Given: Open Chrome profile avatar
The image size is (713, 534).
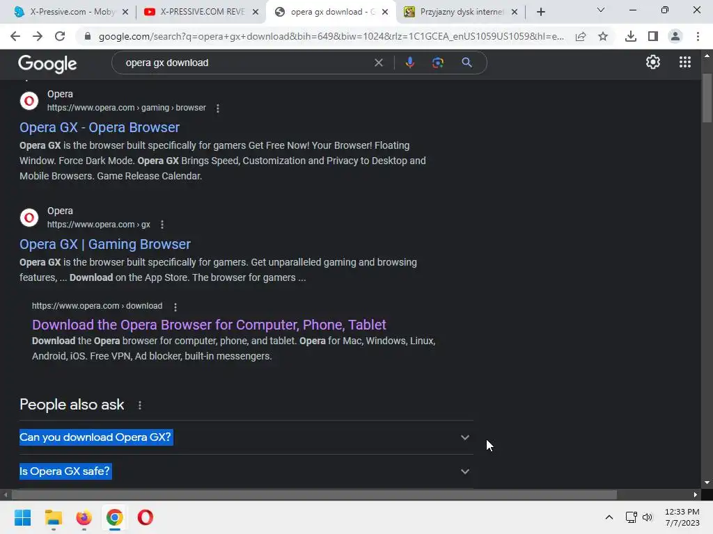Looking at the screenshot, I should pos(675,36).
